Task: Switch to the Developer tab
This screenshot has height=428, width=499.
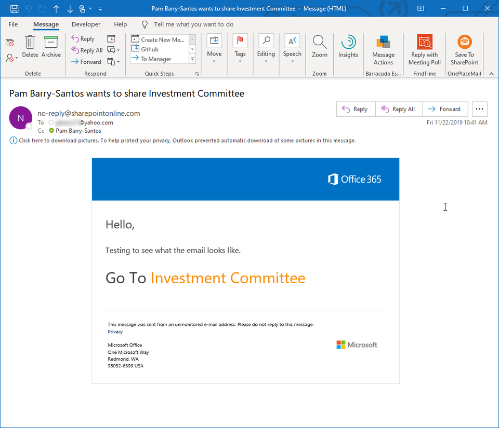Action: point(86,24)
